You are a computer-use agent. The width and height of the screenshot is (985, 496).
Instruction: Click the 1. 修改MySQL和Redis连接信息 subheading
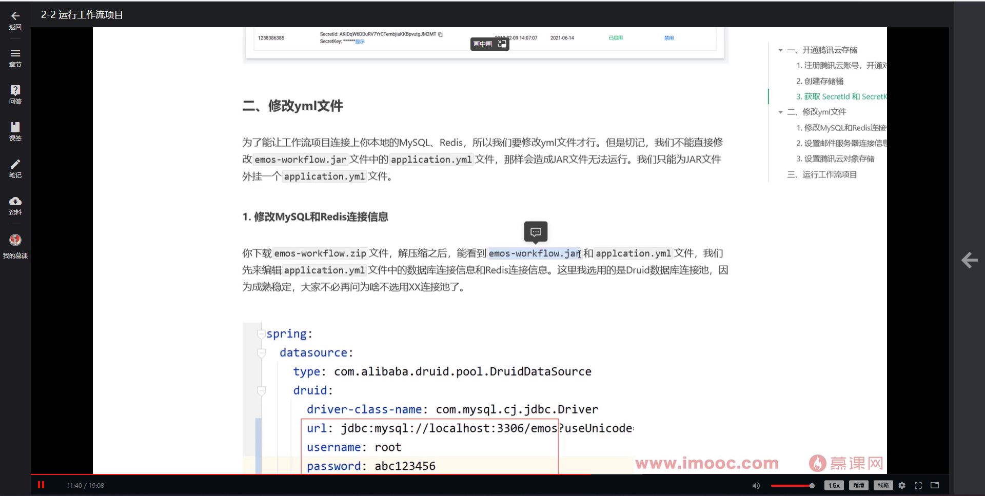315,217
